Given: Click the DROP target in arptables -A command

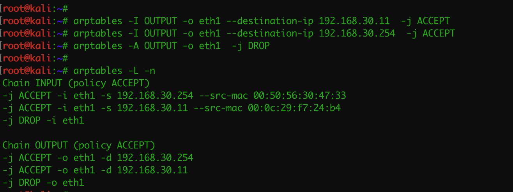Looking at the screenshot, I should 259,45.
